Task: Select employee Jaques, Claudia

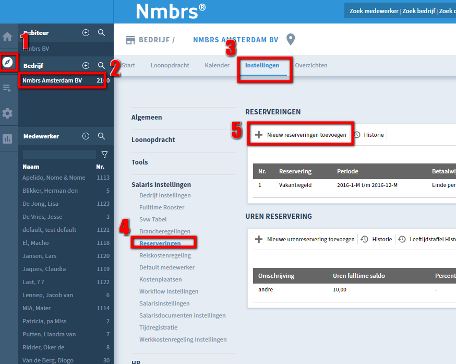Action: coord(66,269)
